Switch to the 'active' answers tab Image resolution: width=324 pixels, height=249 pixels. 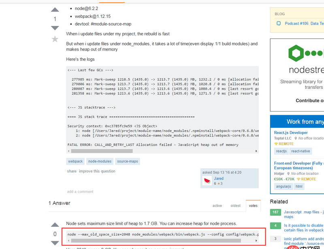click(x=217, y=206)
